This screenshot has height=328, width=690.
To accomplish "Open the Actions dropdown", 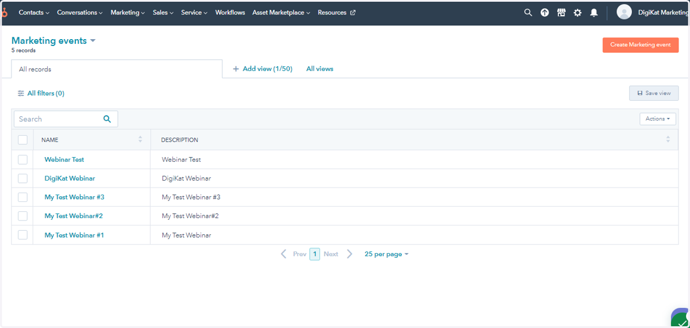I will [658, 119].
